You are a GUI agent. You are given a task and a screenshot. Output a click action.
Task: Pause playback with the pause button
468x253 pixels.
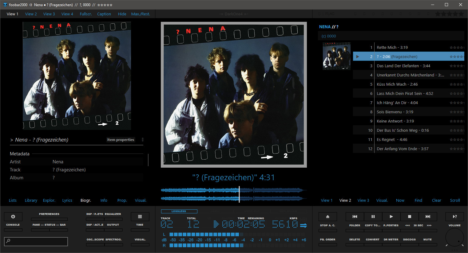pos(373,216)
